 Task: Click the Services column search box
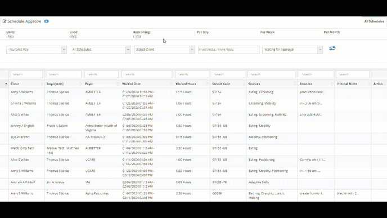[272, 74]
